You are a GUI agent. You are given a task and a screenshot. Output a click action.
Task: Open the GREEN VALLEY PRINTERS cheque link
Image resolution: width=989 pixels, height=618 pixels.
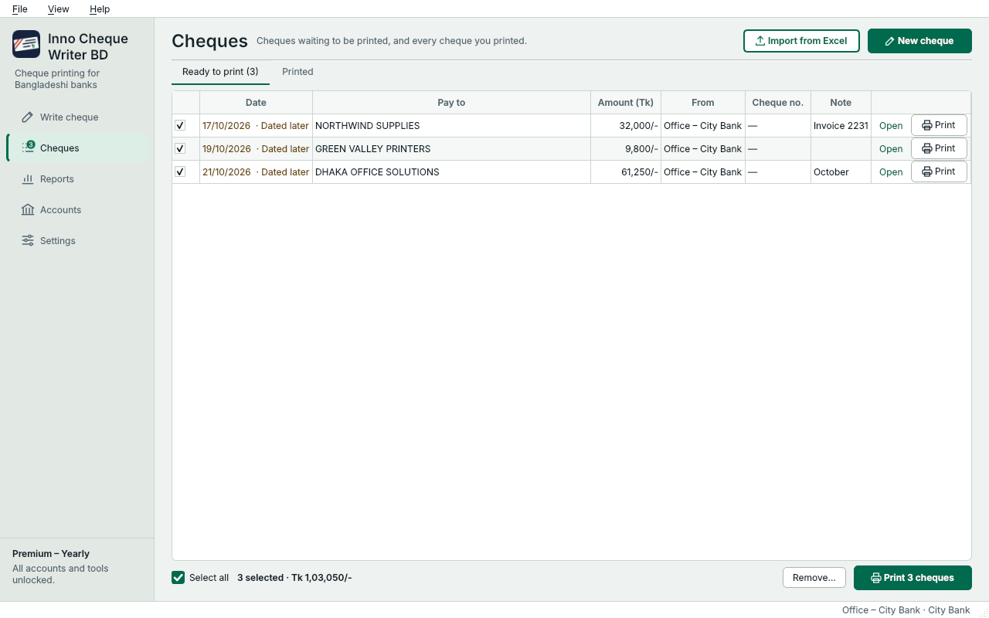(891, 149)
